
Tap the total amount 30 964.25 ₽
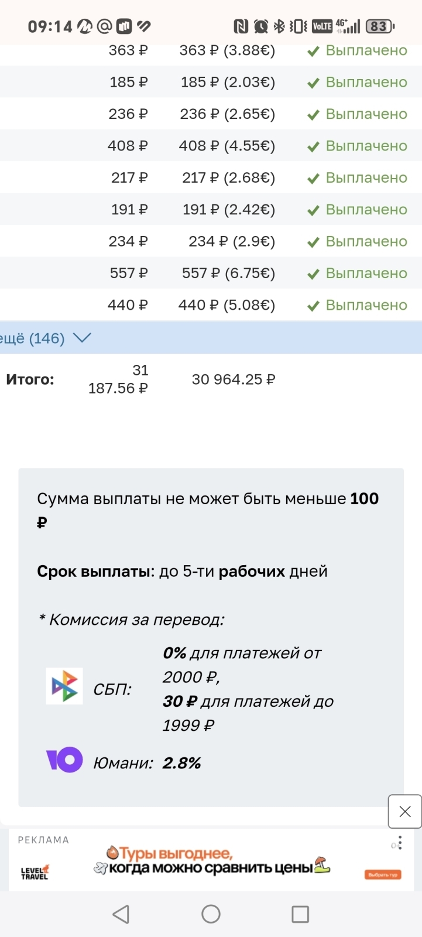coord(233,379)
